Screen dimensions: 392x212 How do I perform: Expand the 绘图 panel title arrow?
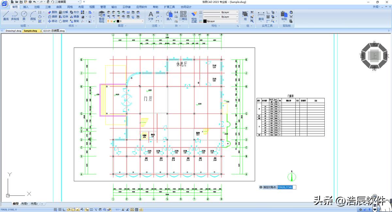tap(28, 26)
